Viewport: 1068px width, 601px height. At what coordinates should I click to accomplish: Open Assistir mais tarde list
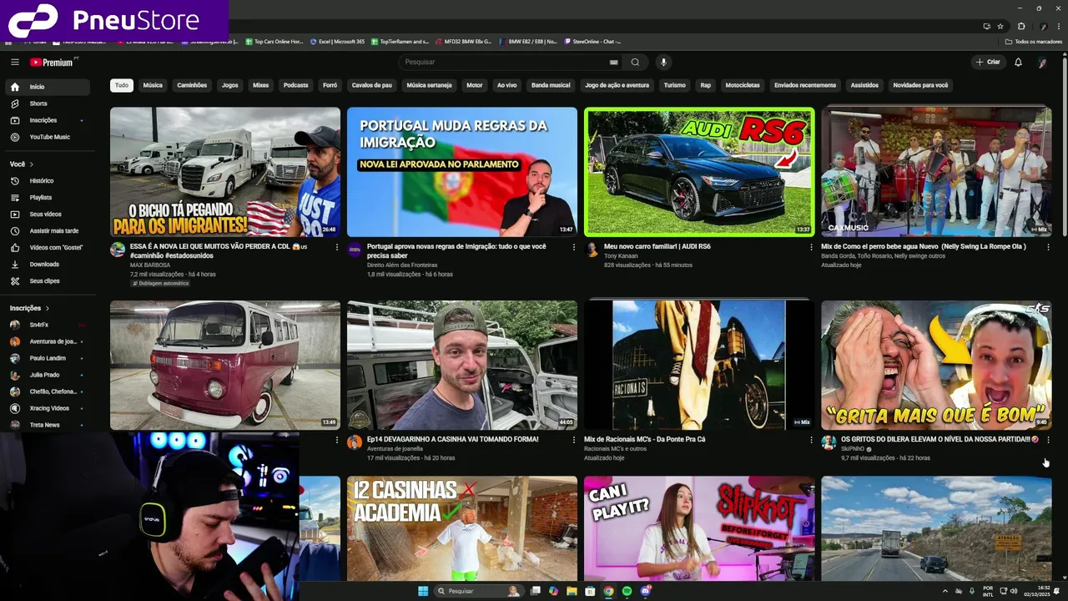48,230
